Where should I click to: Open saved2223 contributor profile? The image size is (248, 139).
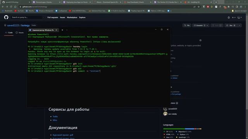[x=172, y=109]
